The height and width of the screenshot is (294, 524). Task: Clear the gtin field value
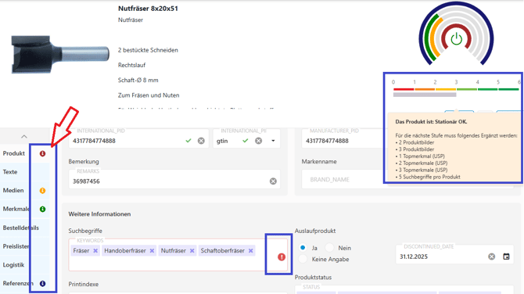258,141
